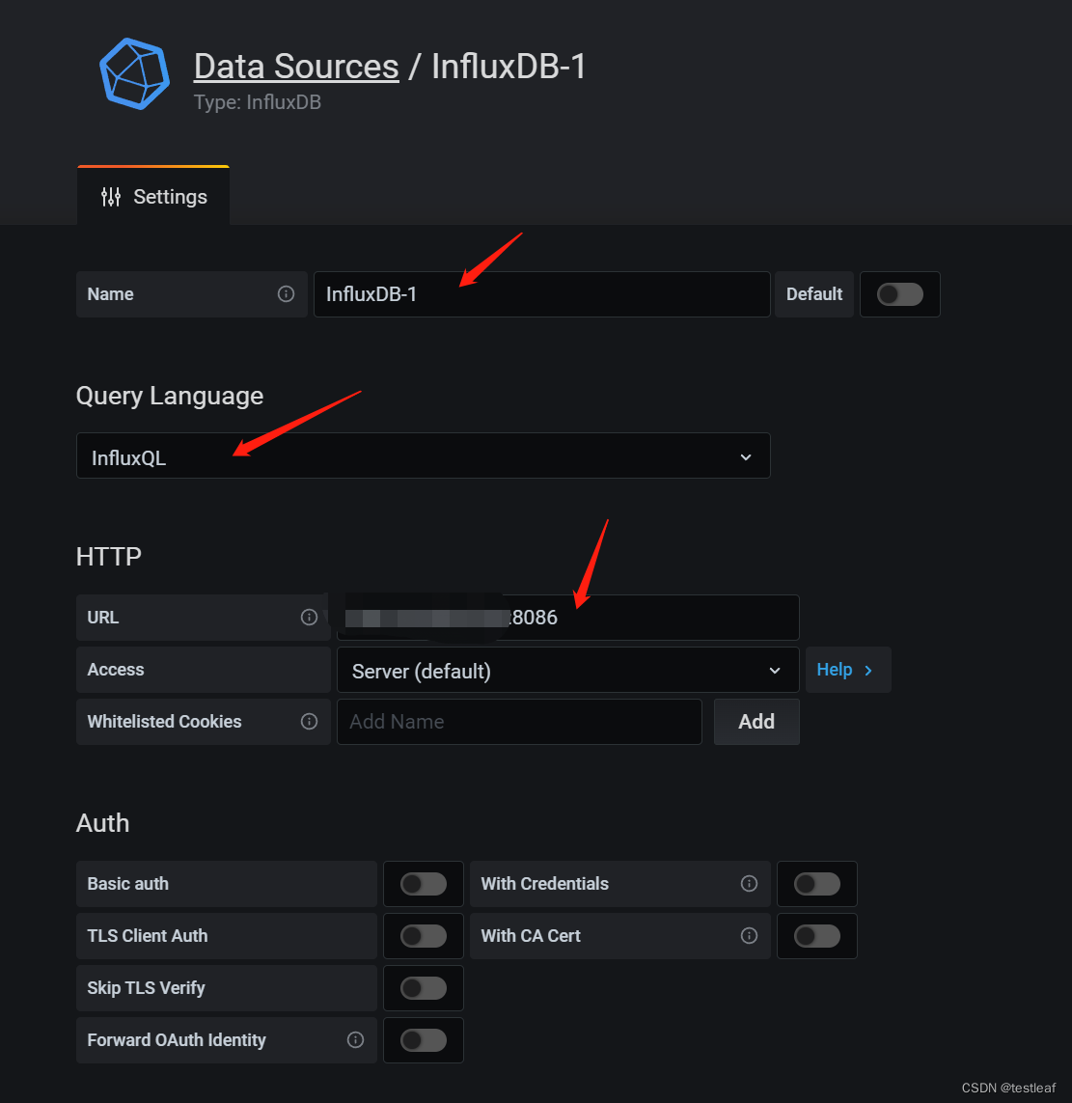Enable the With Credentials toggle
The height and width of the screenshot is (1103, 1072).
(816, 884)
